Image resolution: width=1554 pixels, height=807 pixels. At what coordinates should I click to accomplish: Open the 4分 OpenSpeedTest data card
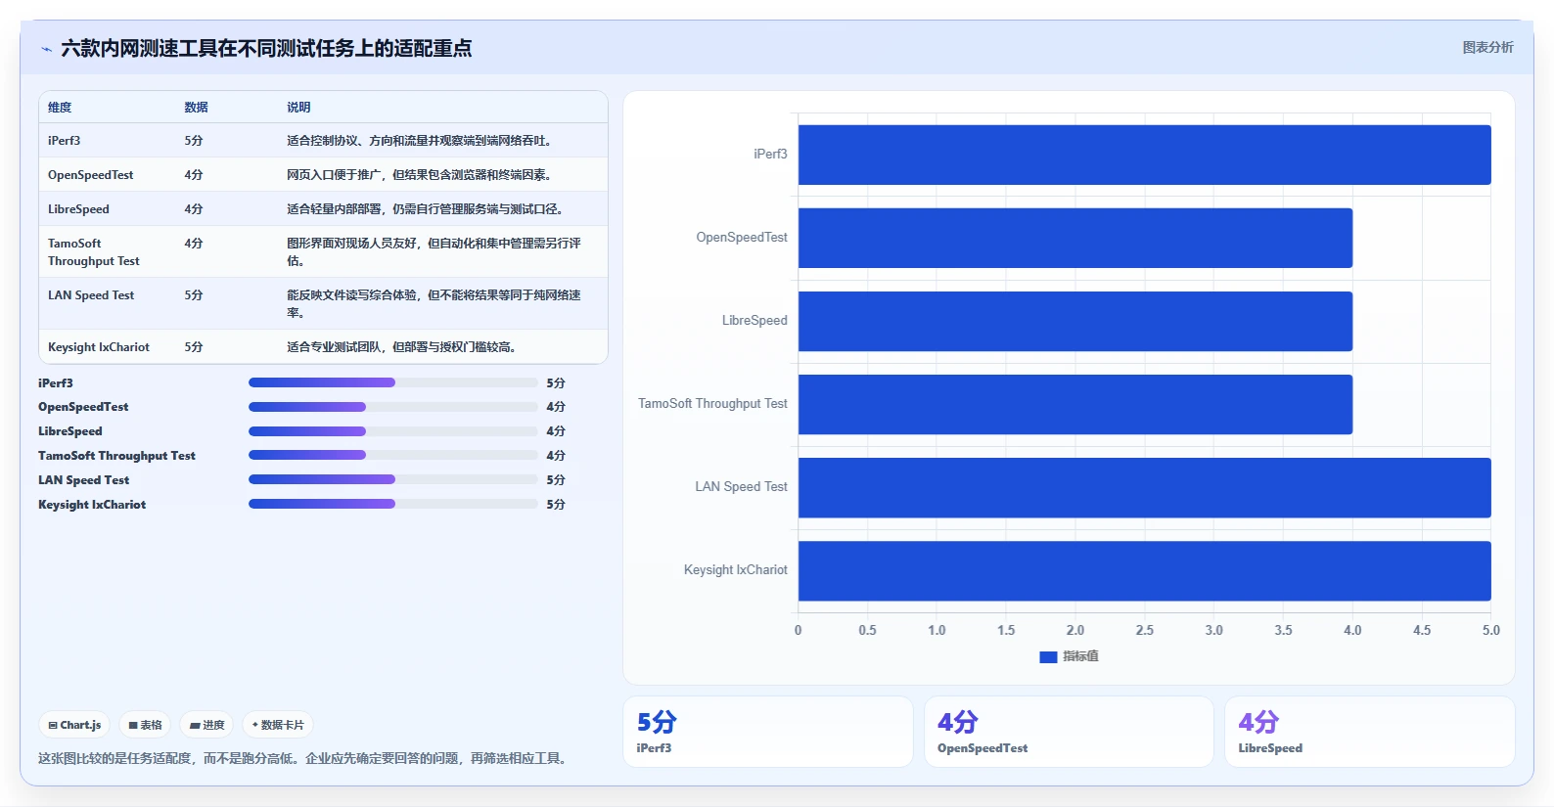1069,732
